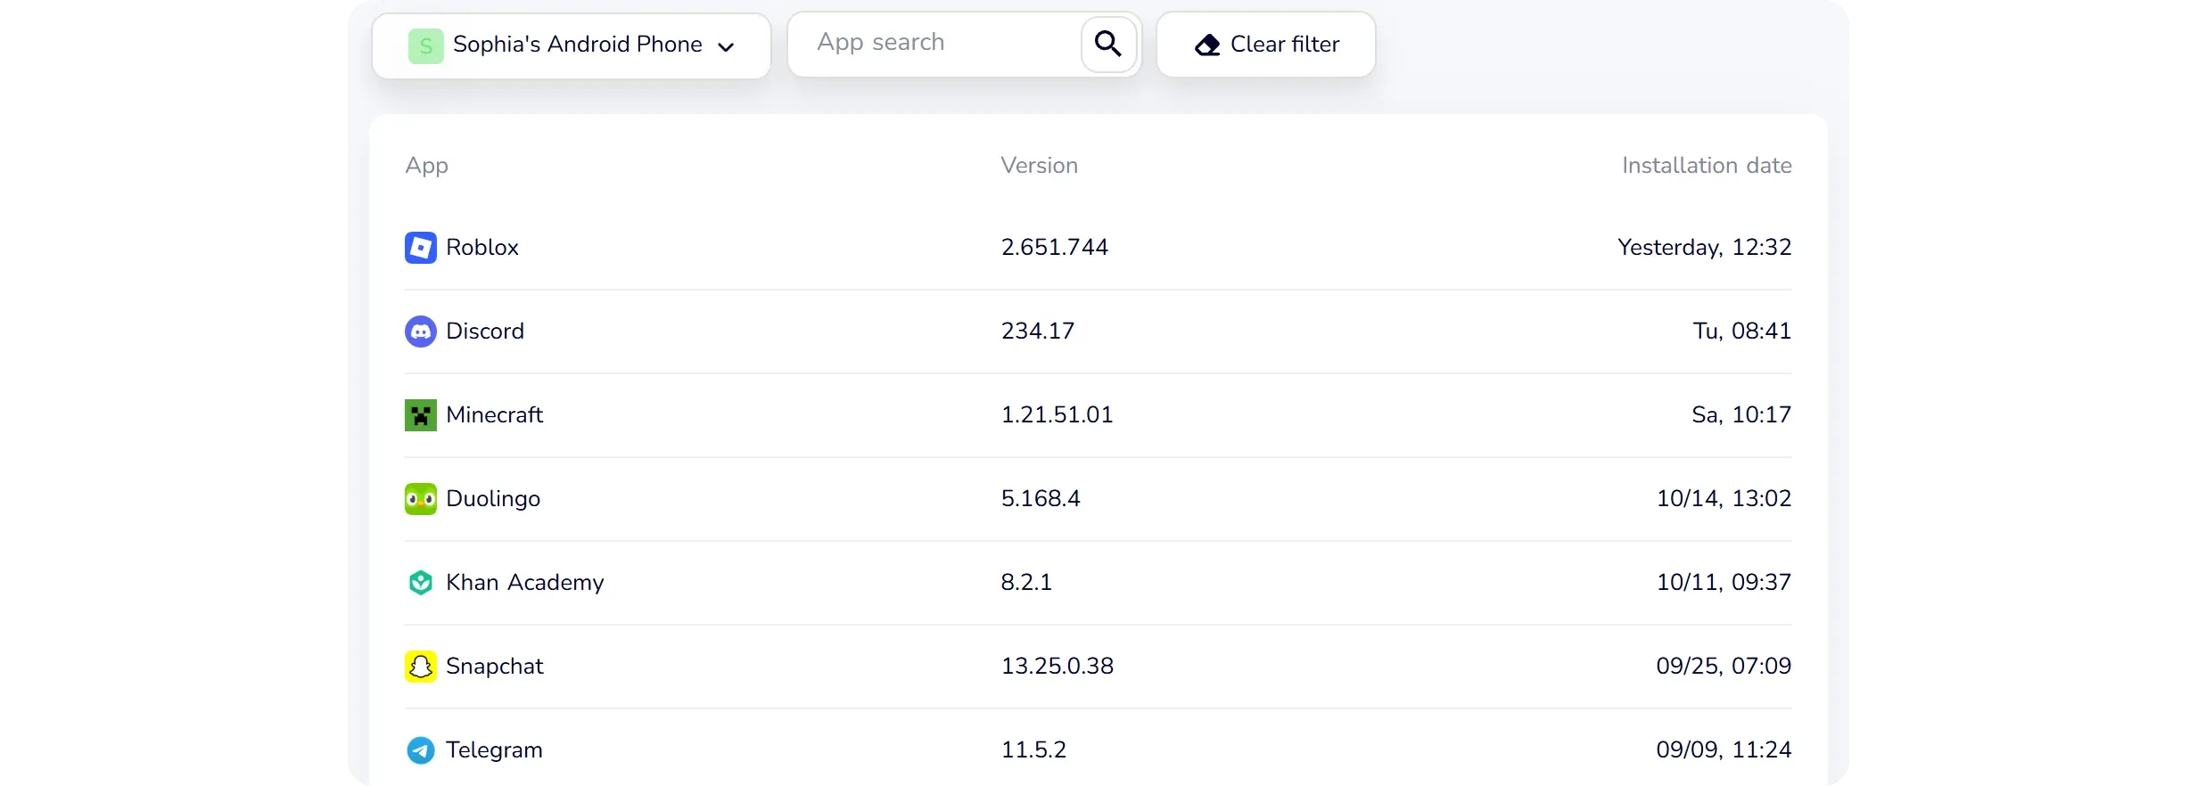Select the Discord app name
The image size is (2197, 786).
[x=485, y=332]
